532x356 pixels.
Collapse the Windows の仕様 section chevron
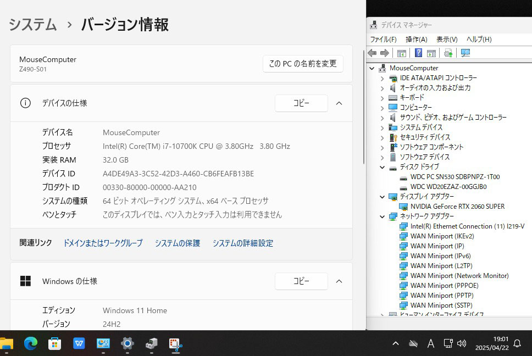[x=339, y=281]
